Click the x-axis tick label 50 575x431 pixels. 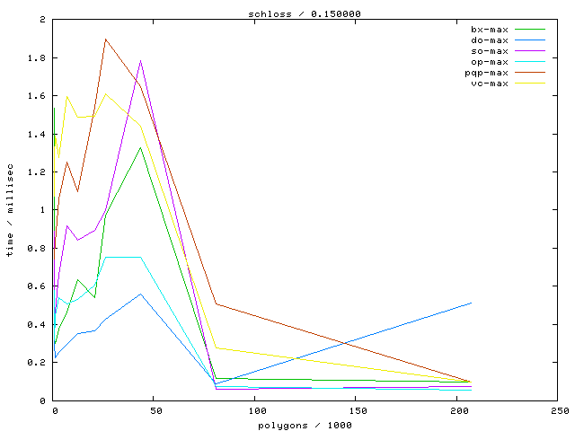pyautogui.click(x=155, y=410)
